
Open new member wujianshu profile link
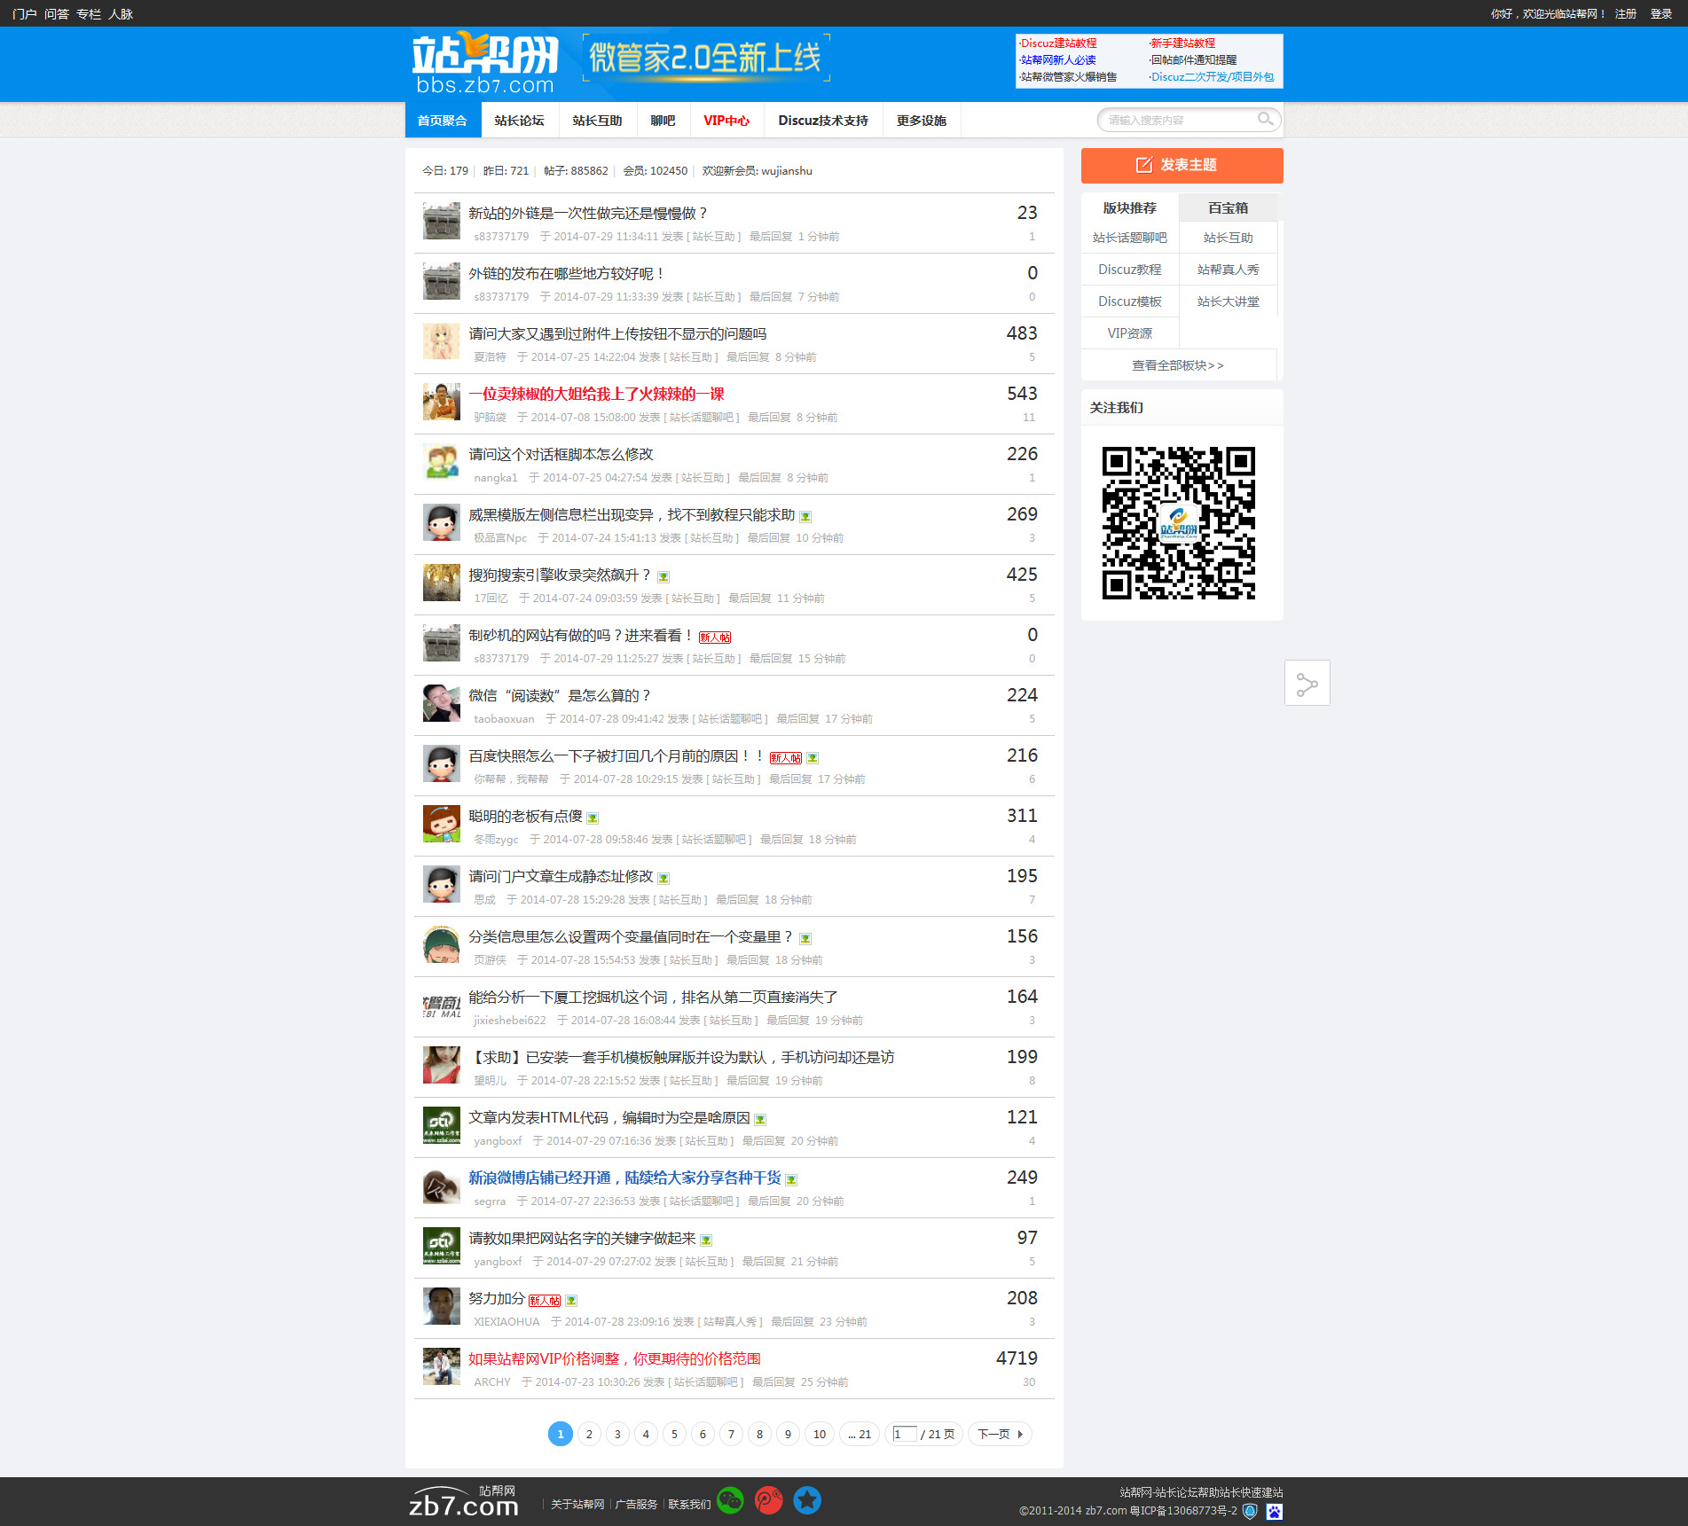point(787,170)
